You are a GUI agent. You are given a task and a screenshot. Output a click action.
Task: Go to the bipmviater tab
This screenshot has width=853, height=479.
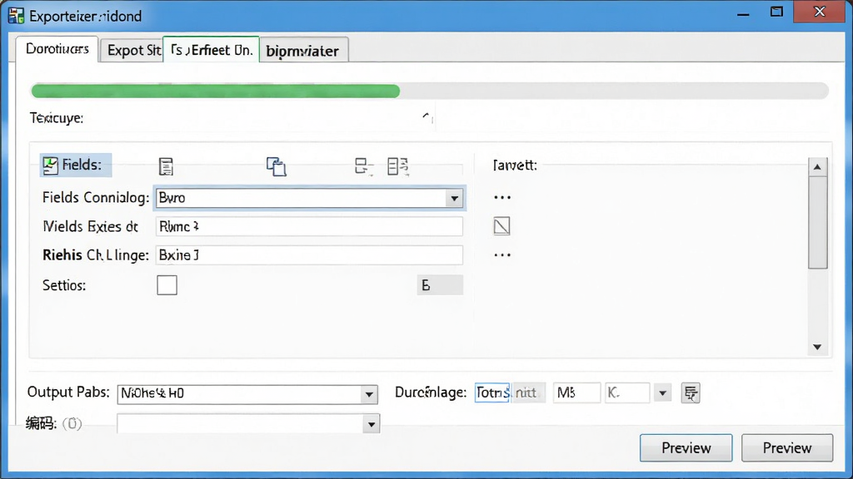pyautogui.click(x=302, y=51)
